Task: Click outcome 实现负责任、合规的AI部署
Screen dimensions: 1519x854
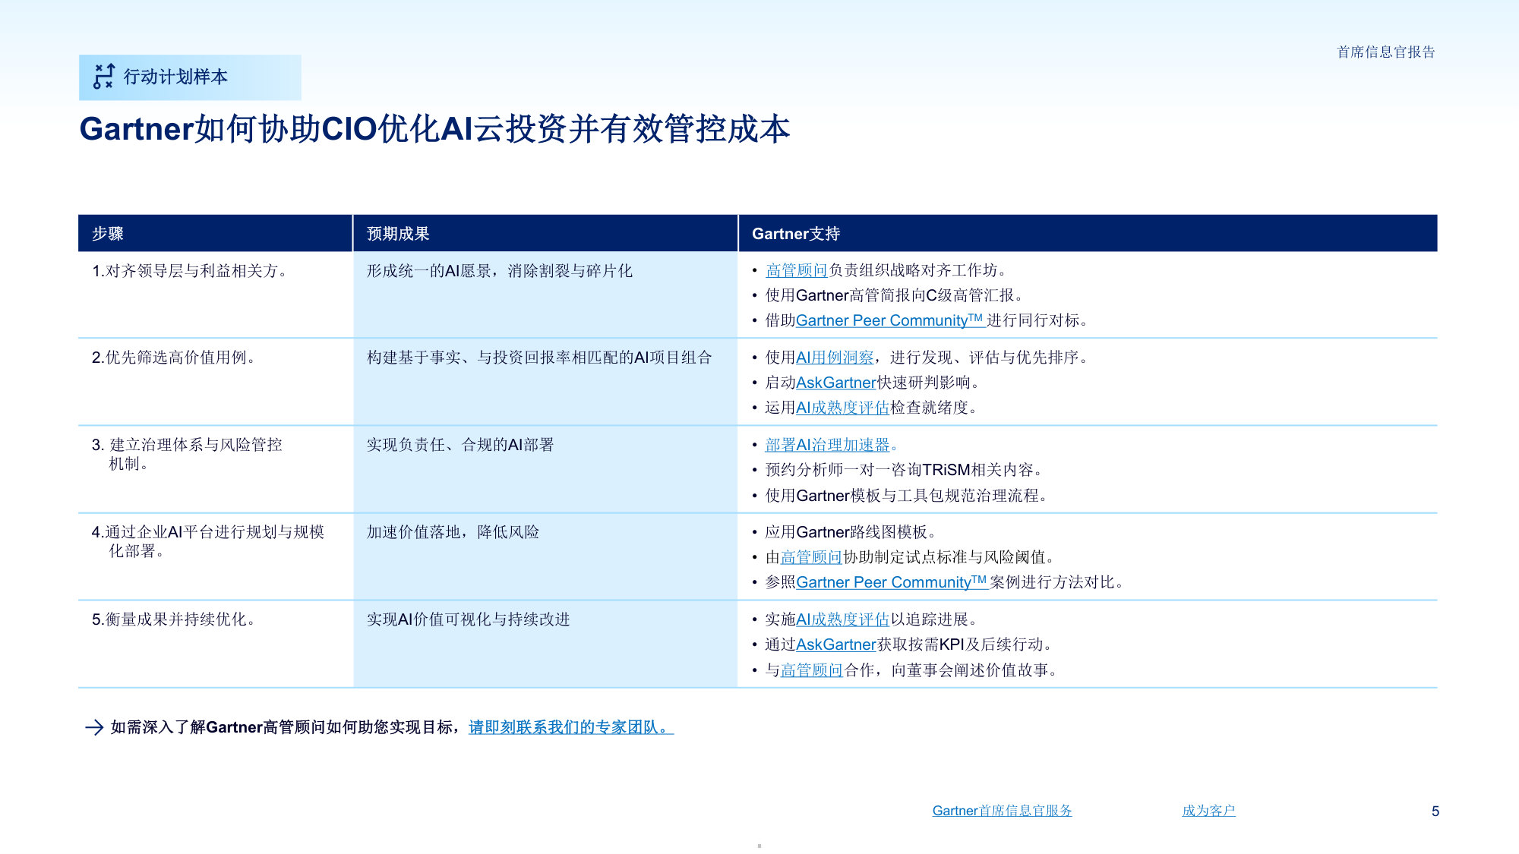Action: pyautogui.click(x=460, y=445)
